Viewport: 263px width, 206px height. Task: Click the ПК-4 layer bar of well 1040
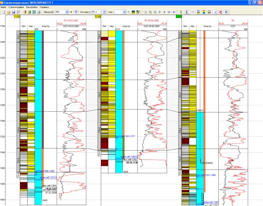pos(180,130)
